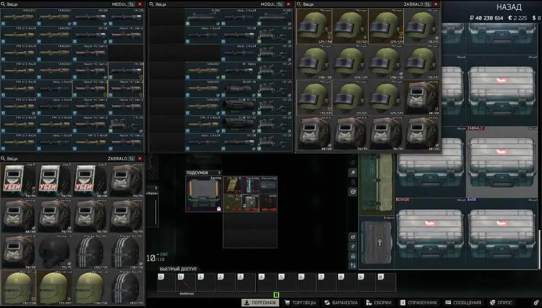Click the wrench filter icon beside stash

[353, 172]
